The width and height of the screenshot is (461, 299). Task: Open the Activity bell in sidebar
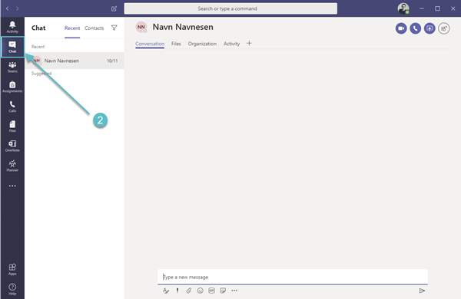click(12, 27)
